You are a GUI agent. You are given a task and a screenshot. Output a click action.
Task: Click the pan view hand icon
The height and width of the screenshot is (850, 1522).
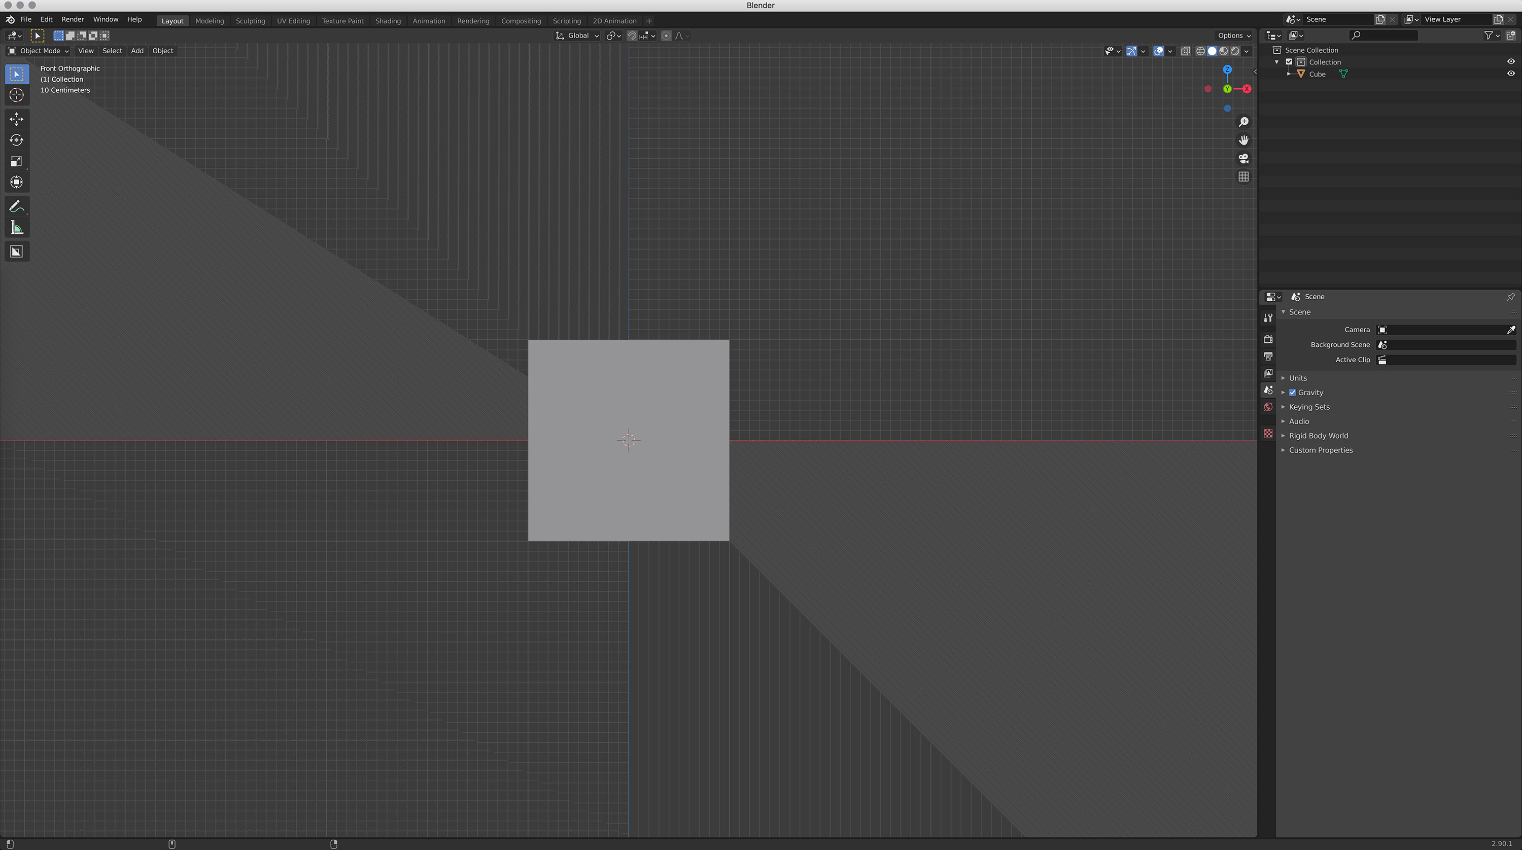pyautogui.click(x=1243, y=140)
